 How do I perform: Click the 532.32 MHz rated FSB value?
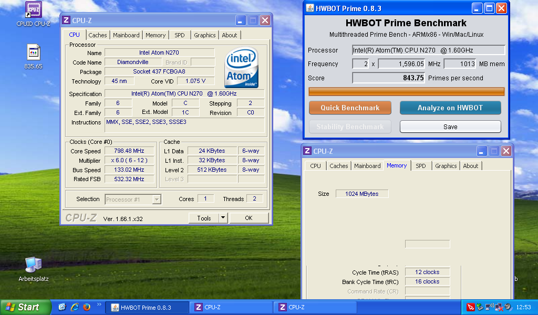coord(129,179)
